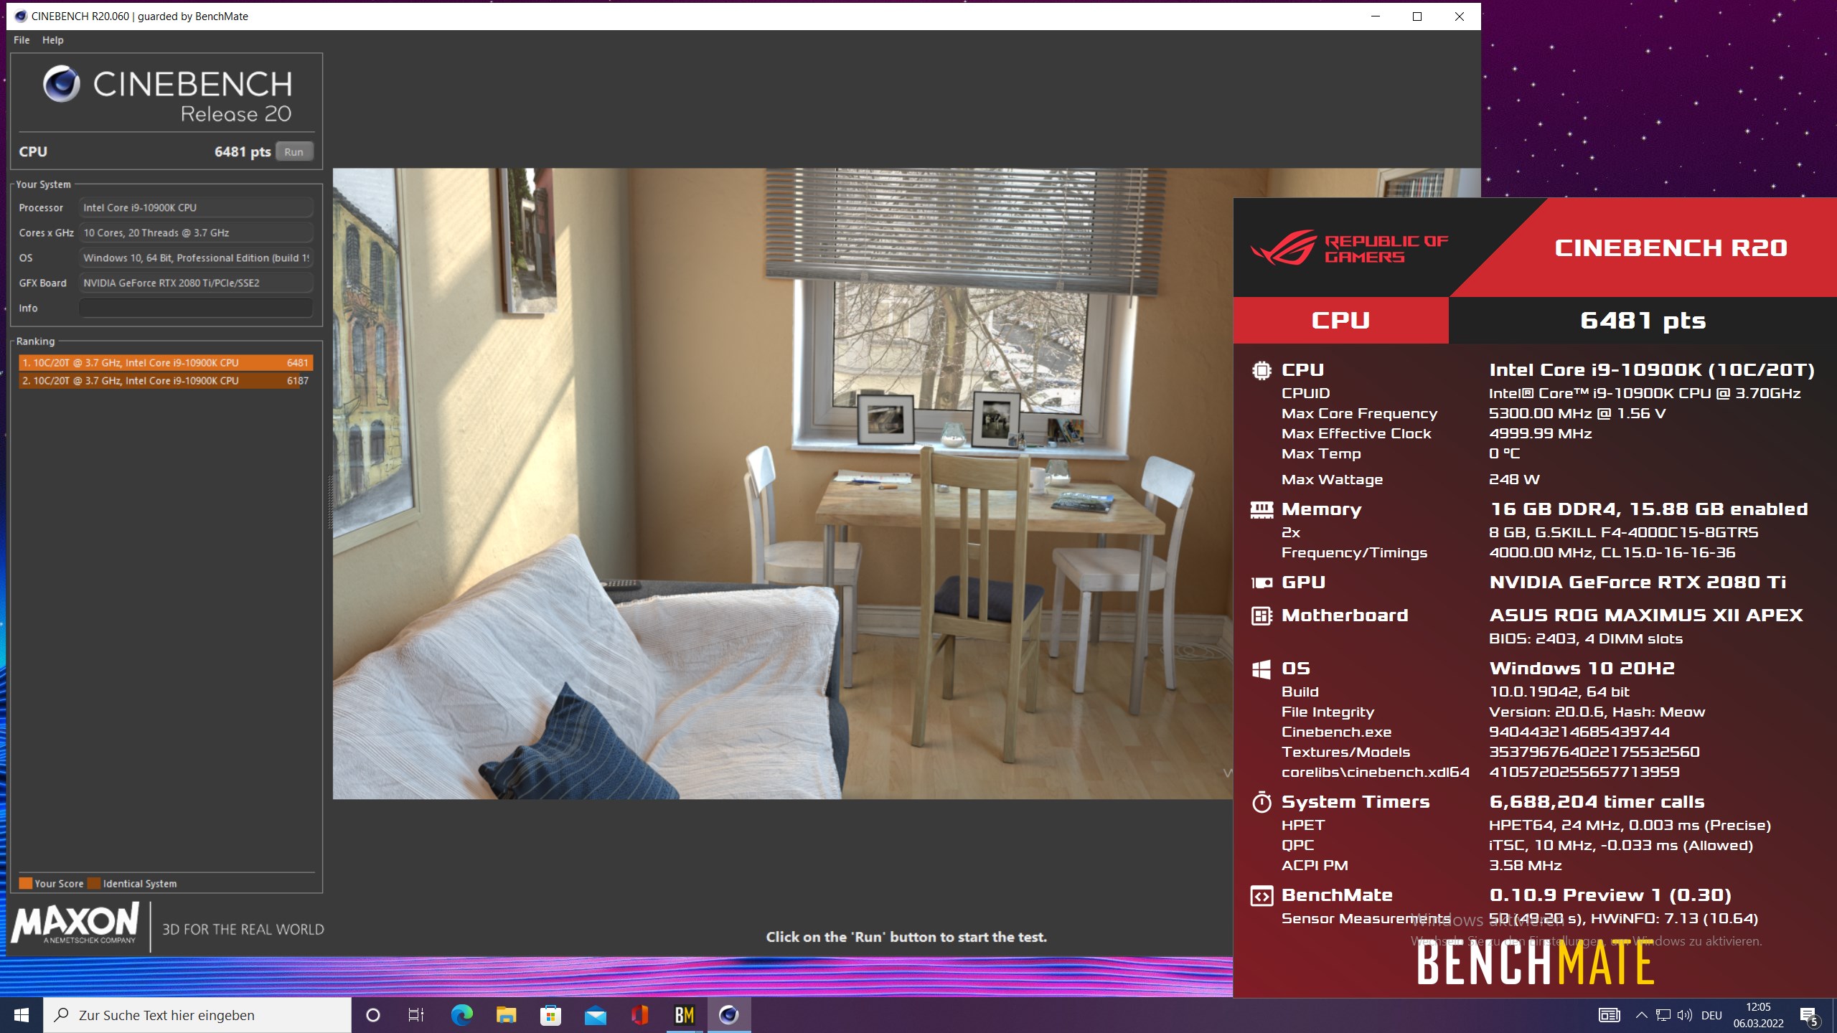Image resolution: width=1837 pixels, height=1033 pixels.
Task: Open the clock showing 12:05
Action: 1758,1015
